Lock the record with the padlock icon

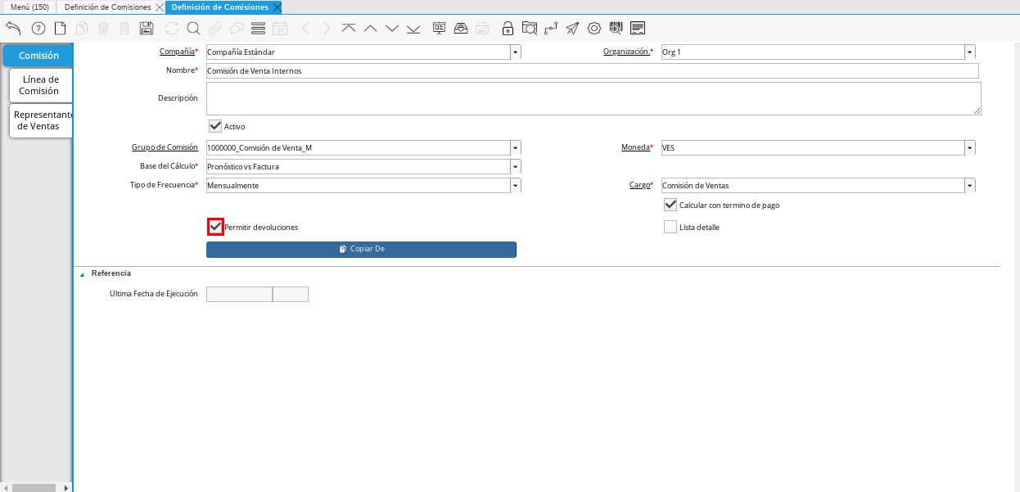point(508,28)
